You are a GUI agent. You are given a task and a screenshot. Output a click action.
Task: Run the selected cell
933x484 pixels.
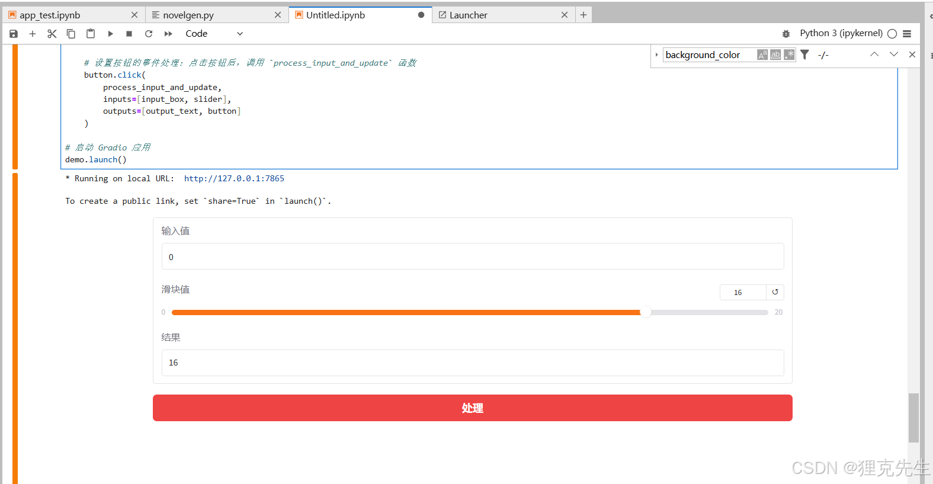(x=110, y=34)
